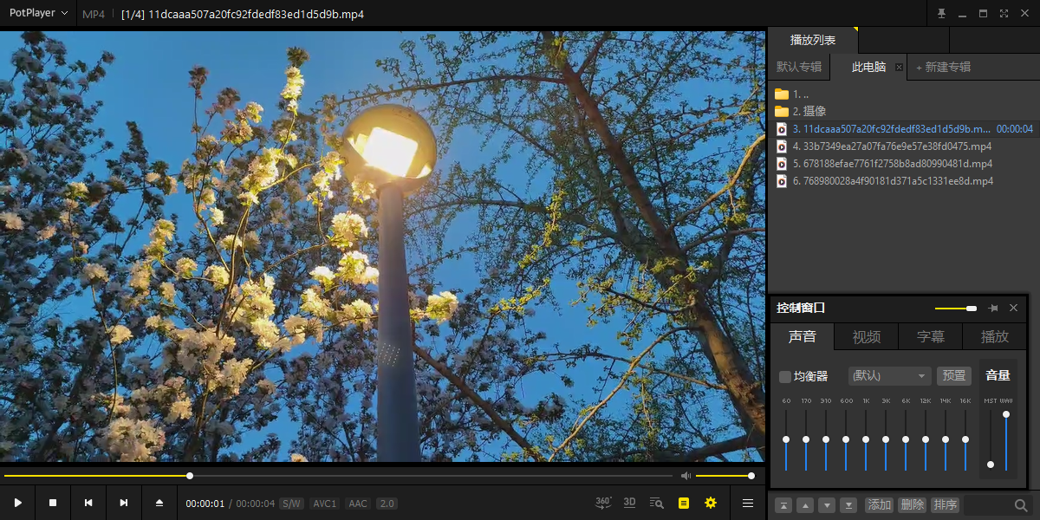This screenshot has height=520, width=1040.
Task: Open the equalizer preset (默认) dropdown
Action: 889,376
